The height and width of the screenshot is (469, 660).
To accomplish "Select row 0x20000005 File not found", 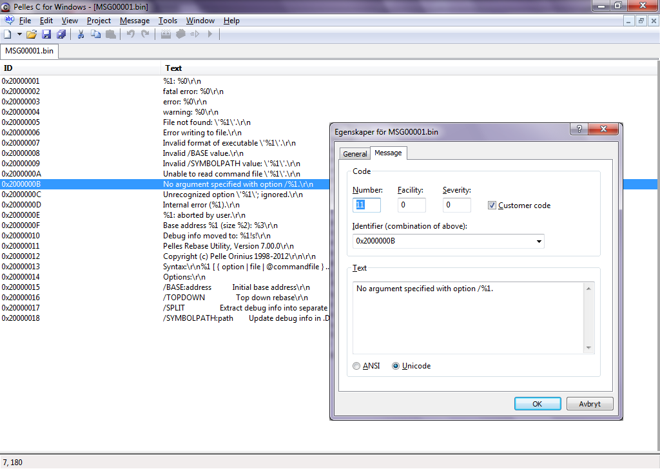I will [x=164, y=122].
